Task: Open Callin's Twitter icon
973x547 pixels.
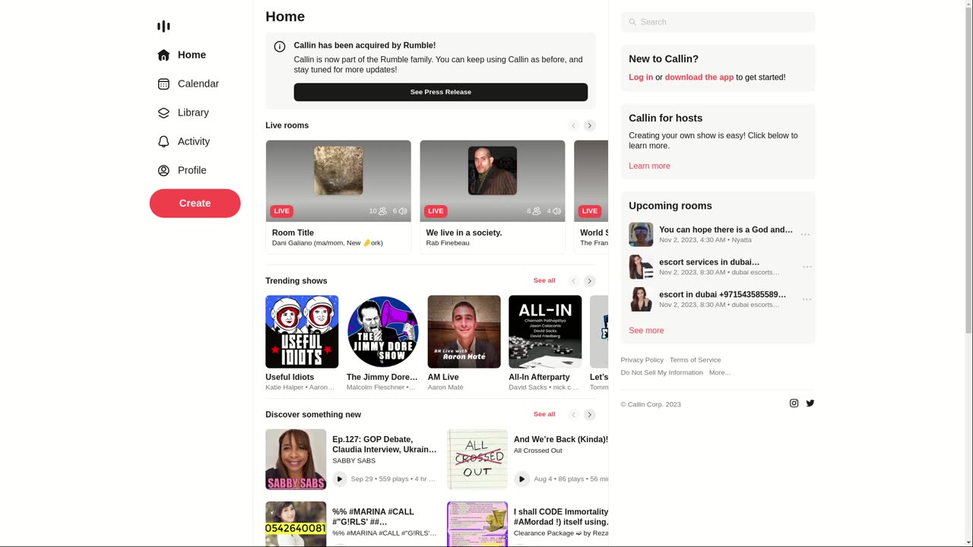Action: (x=810, y=403)
